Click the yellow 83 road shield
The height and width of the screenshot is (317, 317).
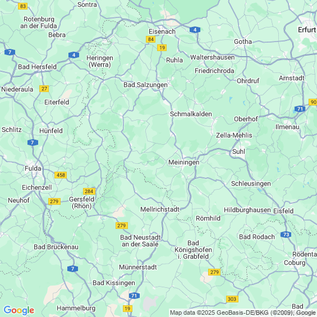pos(22,6)
